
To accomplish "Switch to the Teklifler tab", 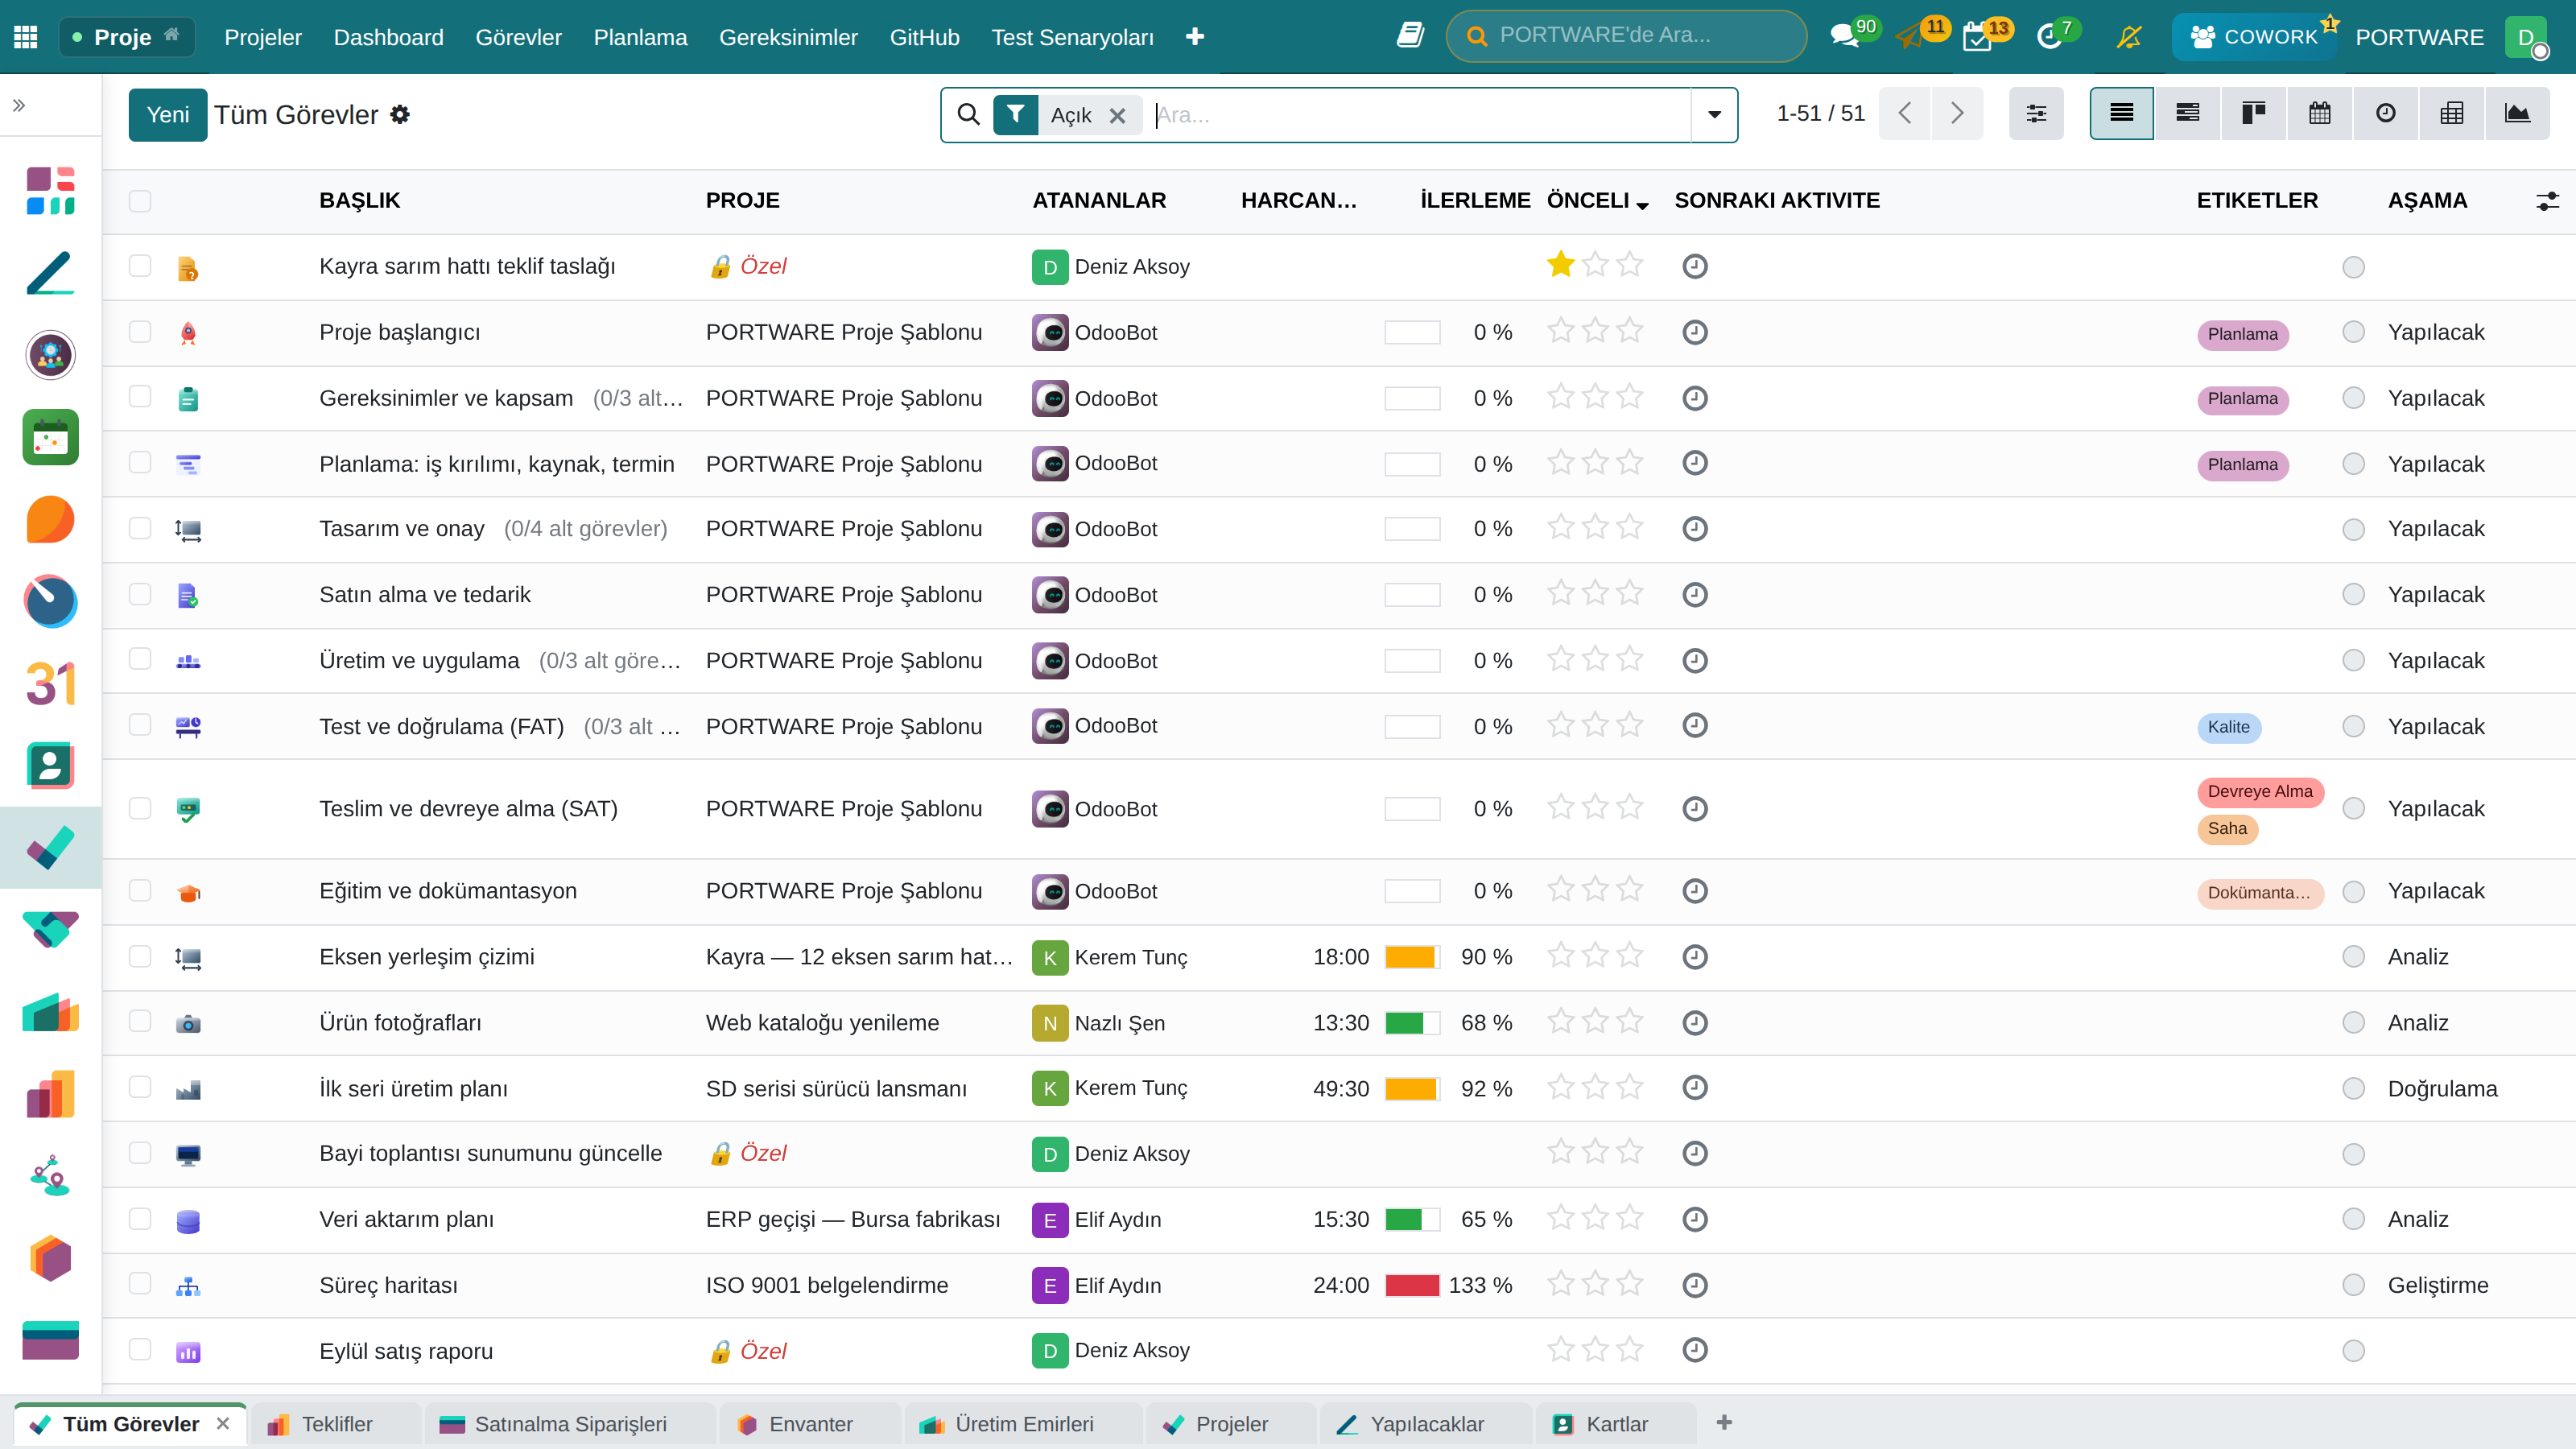I will point(336,1424).
